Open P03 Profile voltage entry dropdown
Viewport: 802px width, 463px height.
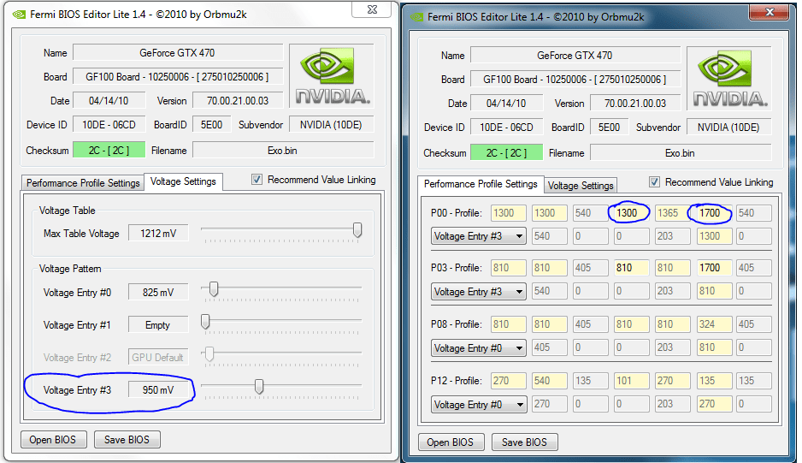pos(478,292)
